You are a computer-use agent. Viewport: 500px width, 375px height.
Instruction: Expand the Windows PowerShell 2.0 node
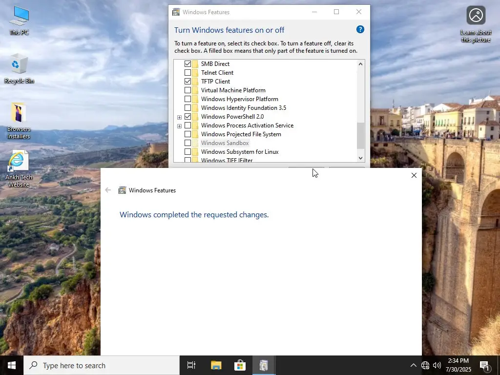coord(179,117)
